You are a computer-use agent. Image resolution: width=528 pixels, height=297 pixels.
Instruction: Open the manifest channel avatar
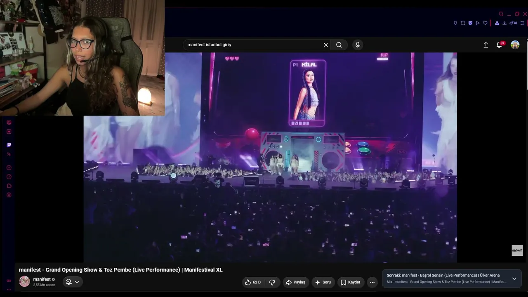[x=24, y=281]
